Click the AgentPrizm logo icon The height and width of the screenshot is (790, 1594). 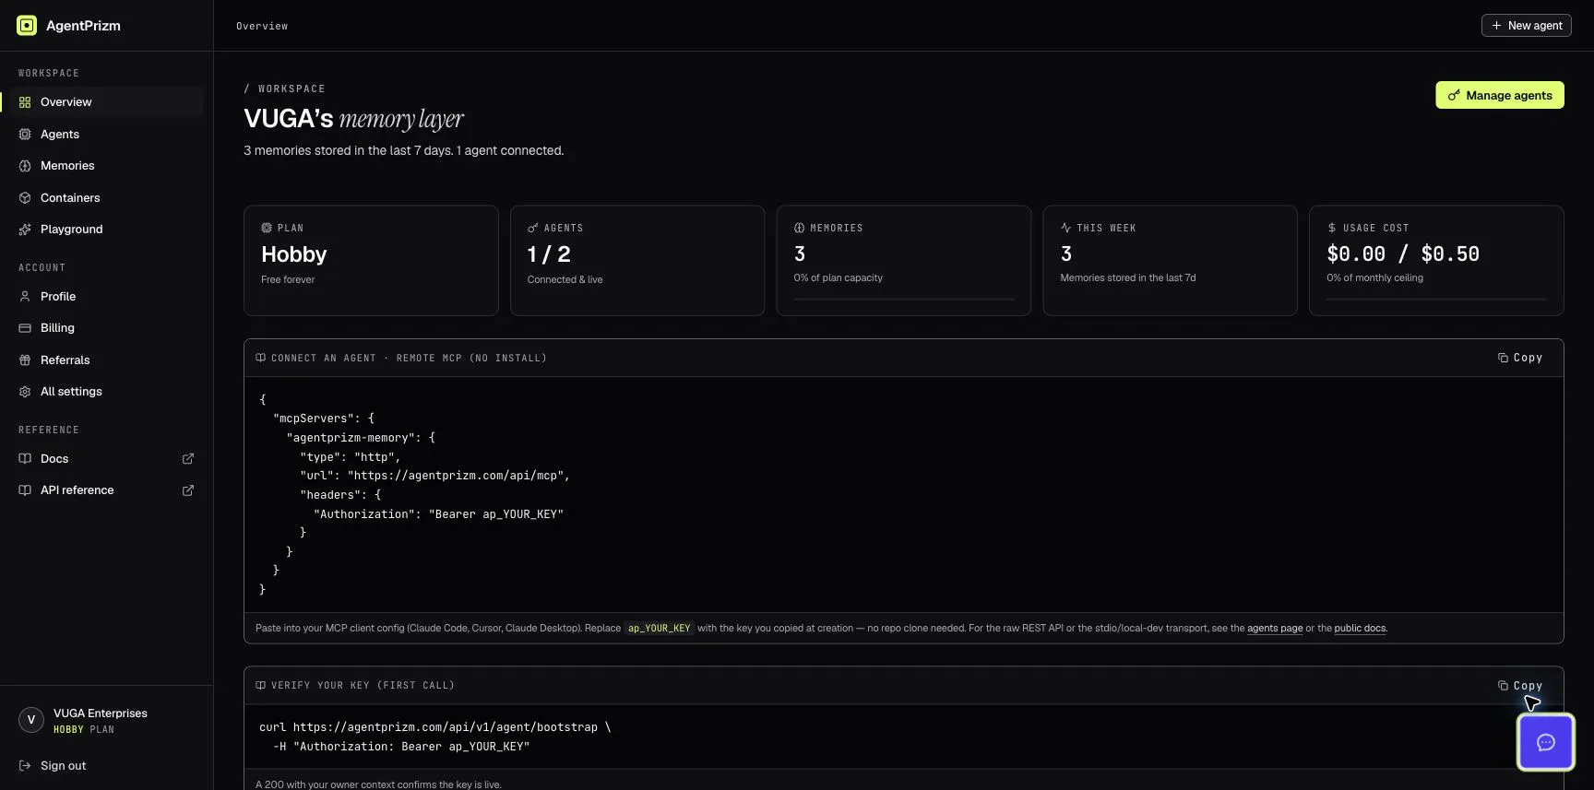27,26
